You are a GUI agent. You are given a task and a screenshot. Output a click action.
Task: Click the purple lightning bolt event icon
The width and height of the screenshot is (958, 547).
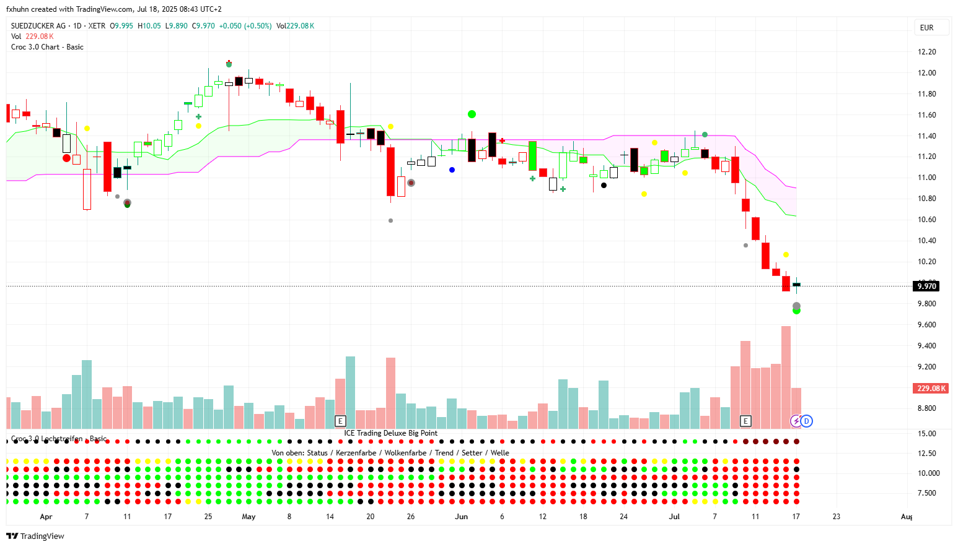(796, 421)
